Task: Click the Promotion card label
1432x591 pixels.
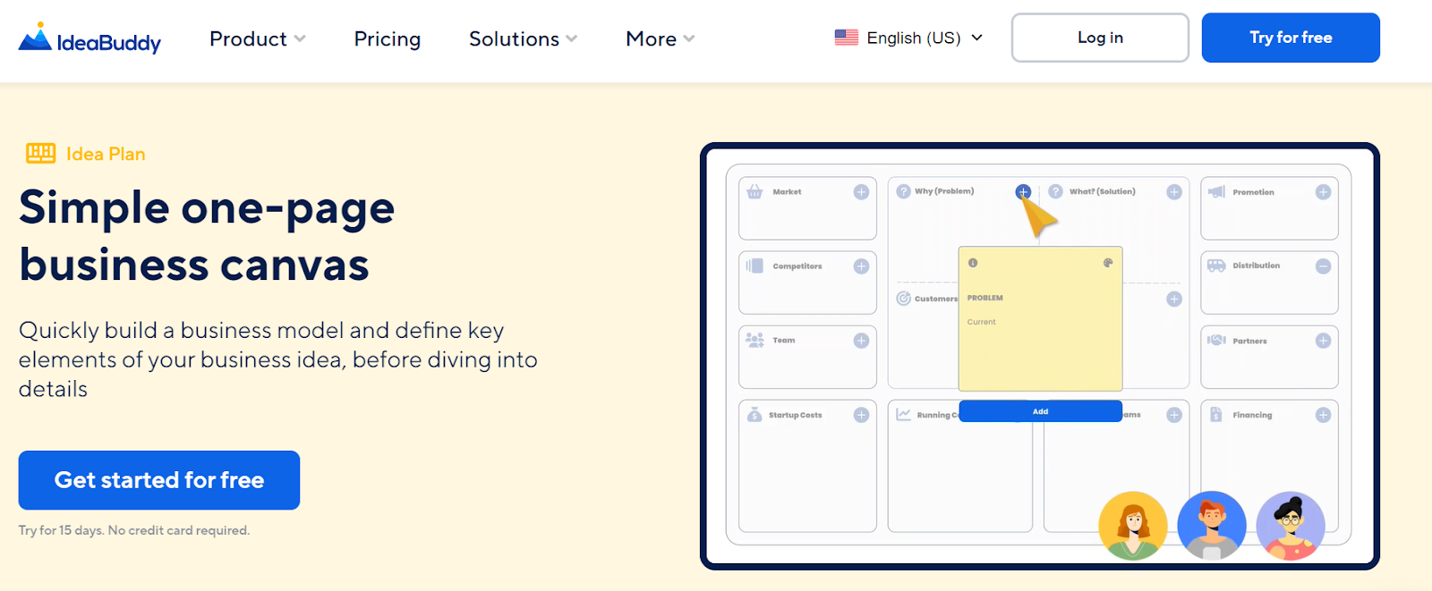Action: coord(1253,192)
